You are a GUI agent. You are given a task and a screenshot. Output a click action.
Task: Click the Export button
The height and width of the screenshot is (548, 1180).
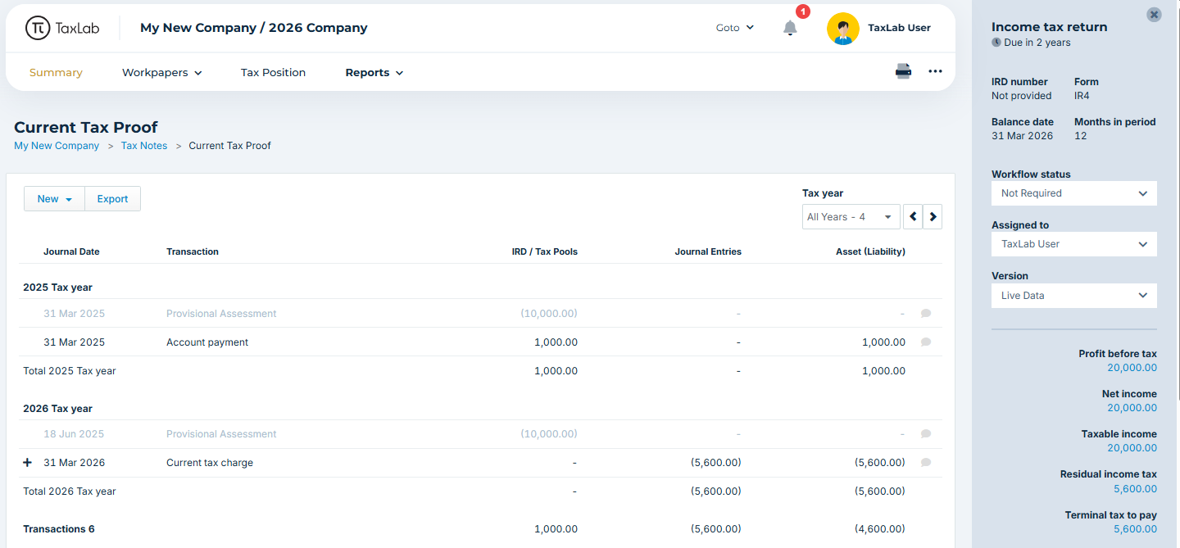pyautogui.click(x=113, y=199)
